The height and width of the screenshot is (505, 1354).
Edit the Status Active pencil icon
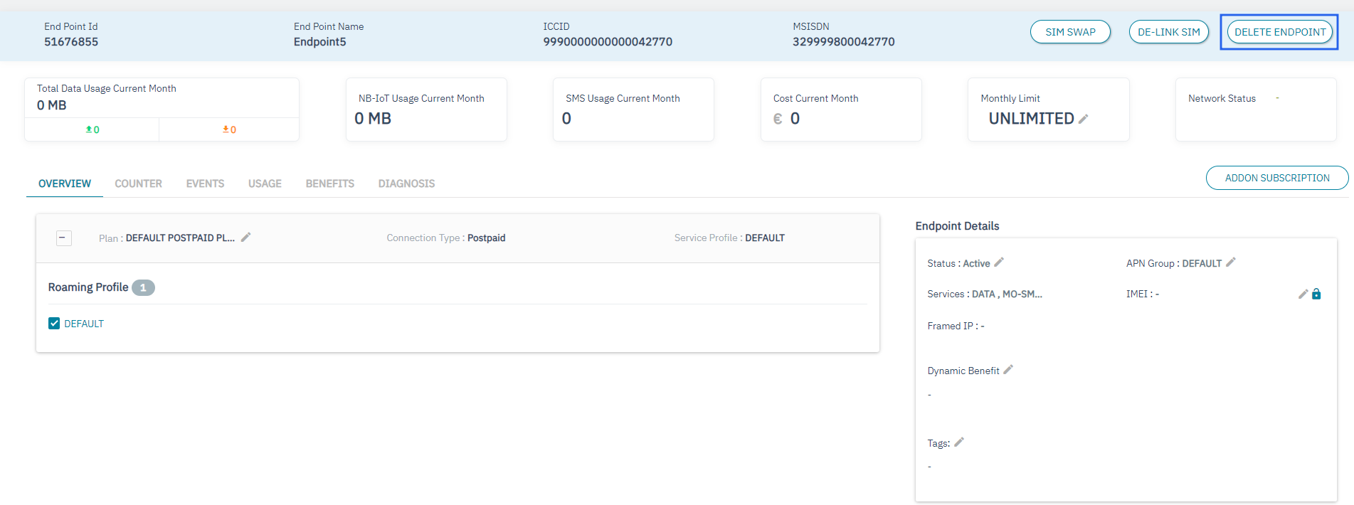[999, 262]
